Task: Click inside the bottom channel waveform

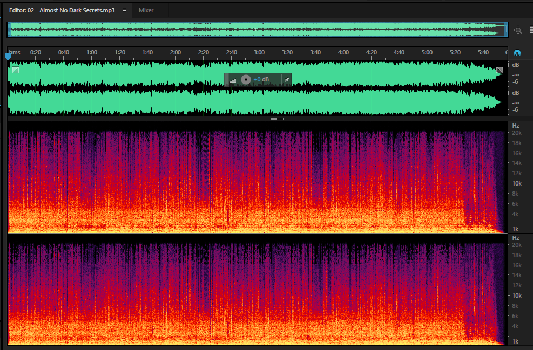Action: coord(258,102)
